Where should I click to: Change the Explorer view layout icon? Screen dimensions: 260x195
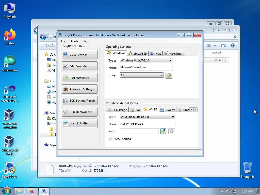[209, 45]
